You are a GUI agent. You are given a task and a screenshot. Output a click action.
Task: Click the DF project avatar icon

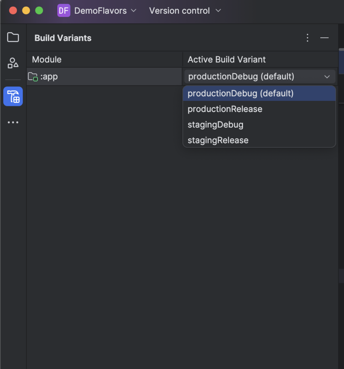click(63, 11)
